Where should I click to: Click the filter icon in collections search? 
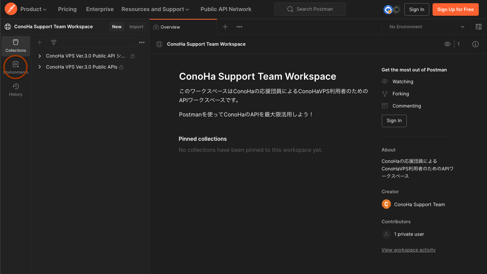coord(54,43)
